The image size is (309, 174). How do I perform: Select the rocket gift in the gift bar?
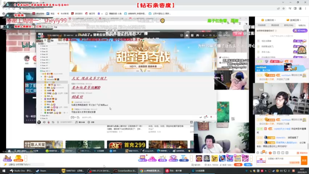(x=222, y=159)
